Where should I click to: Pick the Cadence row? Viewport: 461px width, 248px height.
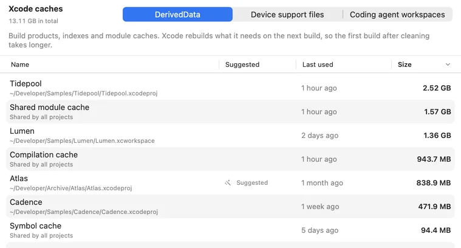click(x=231, y=207)
